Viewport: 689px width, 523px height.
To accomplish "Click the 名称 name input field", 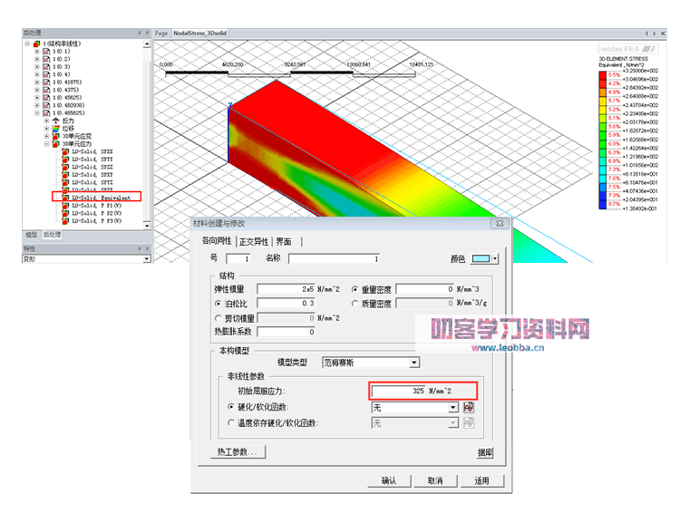I will pos(335,258).
